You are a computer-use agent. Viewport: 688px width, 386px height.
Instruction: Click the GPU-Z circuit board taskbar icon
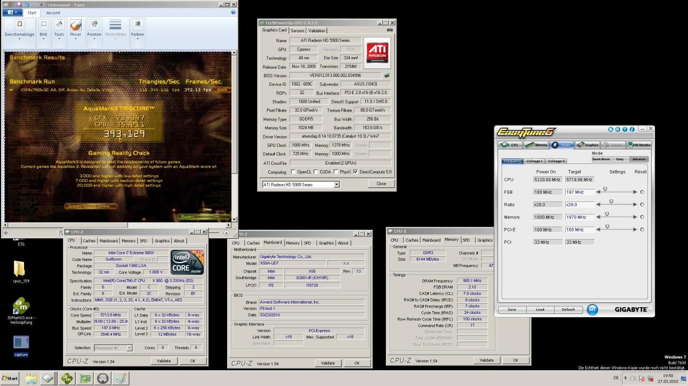(85, 378)
